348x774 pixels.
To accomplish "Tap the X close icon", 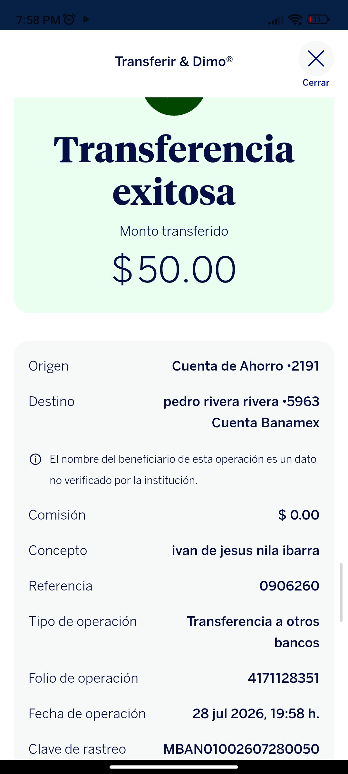I will coord(316,58).
